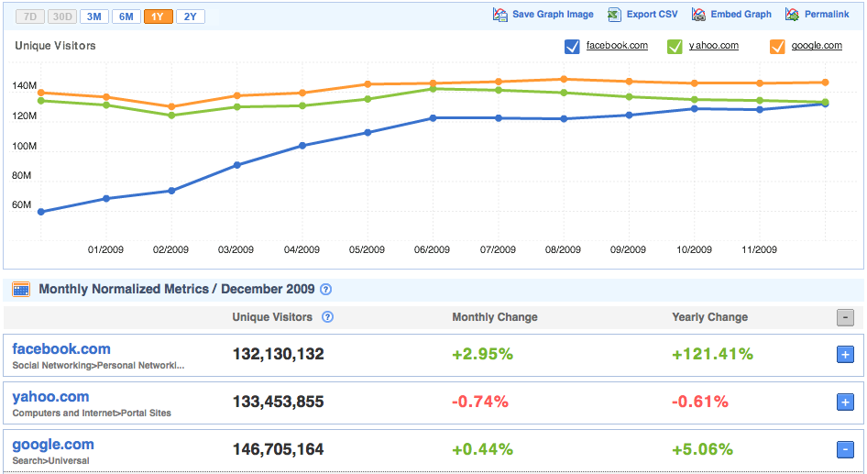Switch to the 3M time range
Viewport: 867px width, 474px height.
click(x=94, y=17)
